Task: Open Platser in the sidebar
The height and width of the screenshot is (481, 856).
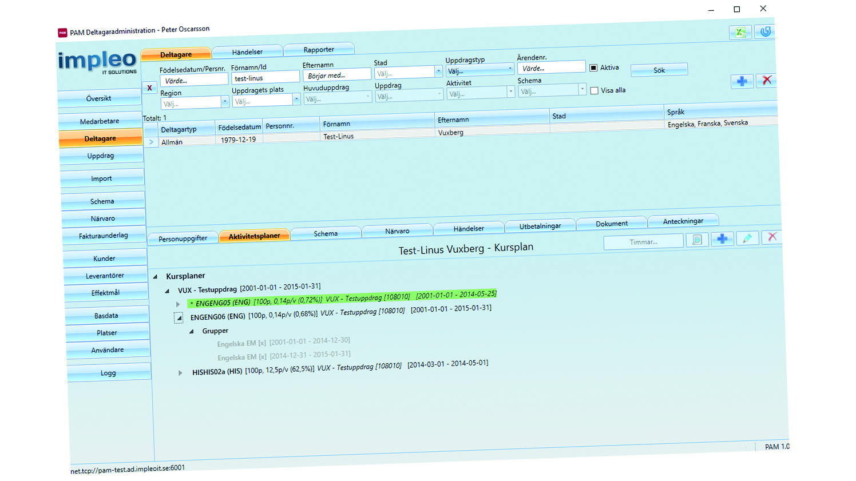Action: click(x=107, y=333)
